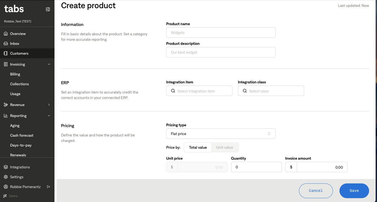Click the Integrations layers icon
Image resolution: width=377 pixels, height=202 pixels.
[x=6, y=167]
